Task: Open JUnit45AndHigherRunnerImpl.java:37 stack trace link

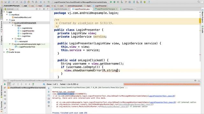Action: tap(136, 104)
